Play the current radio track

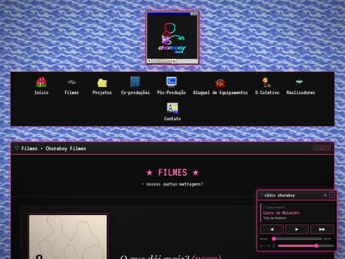(297, 230)
